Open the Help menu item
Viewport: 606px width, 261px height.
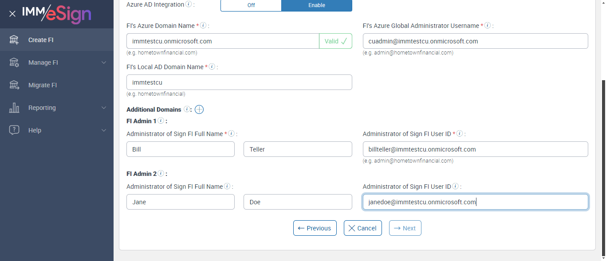pos(57,130)
